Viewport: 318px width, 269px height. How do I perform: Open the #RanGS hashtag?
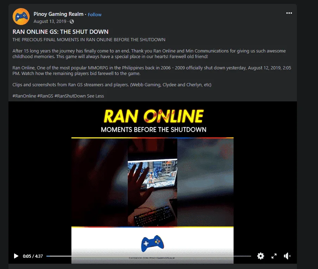coord(45,96)
